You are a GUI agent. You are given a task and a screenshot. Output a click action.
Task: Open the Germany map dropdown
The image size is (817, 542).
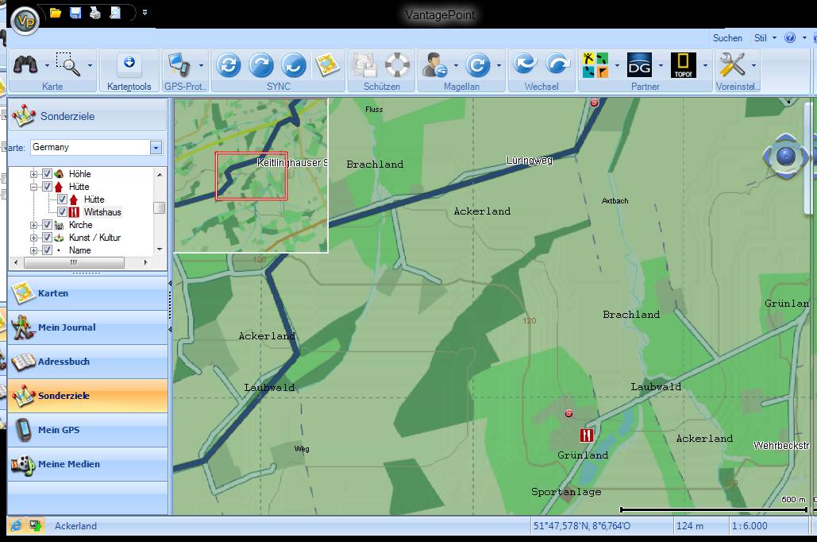coord(156,148)
